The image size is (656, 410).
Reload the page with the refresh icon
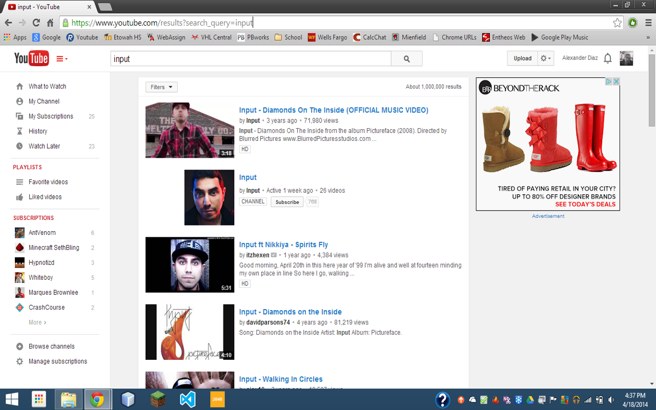pyautogui.click(x=36, y=23)
